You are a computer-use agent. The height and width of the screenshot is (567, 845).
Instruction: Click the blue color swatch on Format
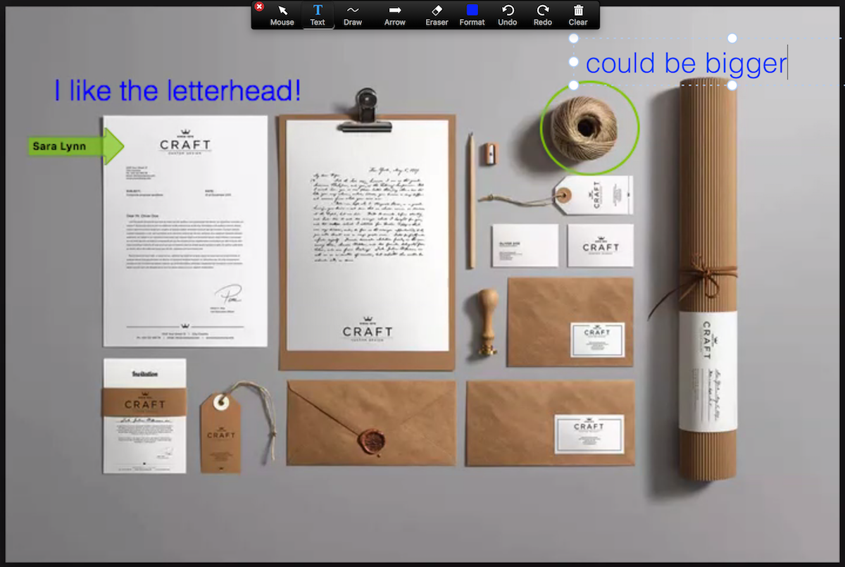click(x=472, y=8)
